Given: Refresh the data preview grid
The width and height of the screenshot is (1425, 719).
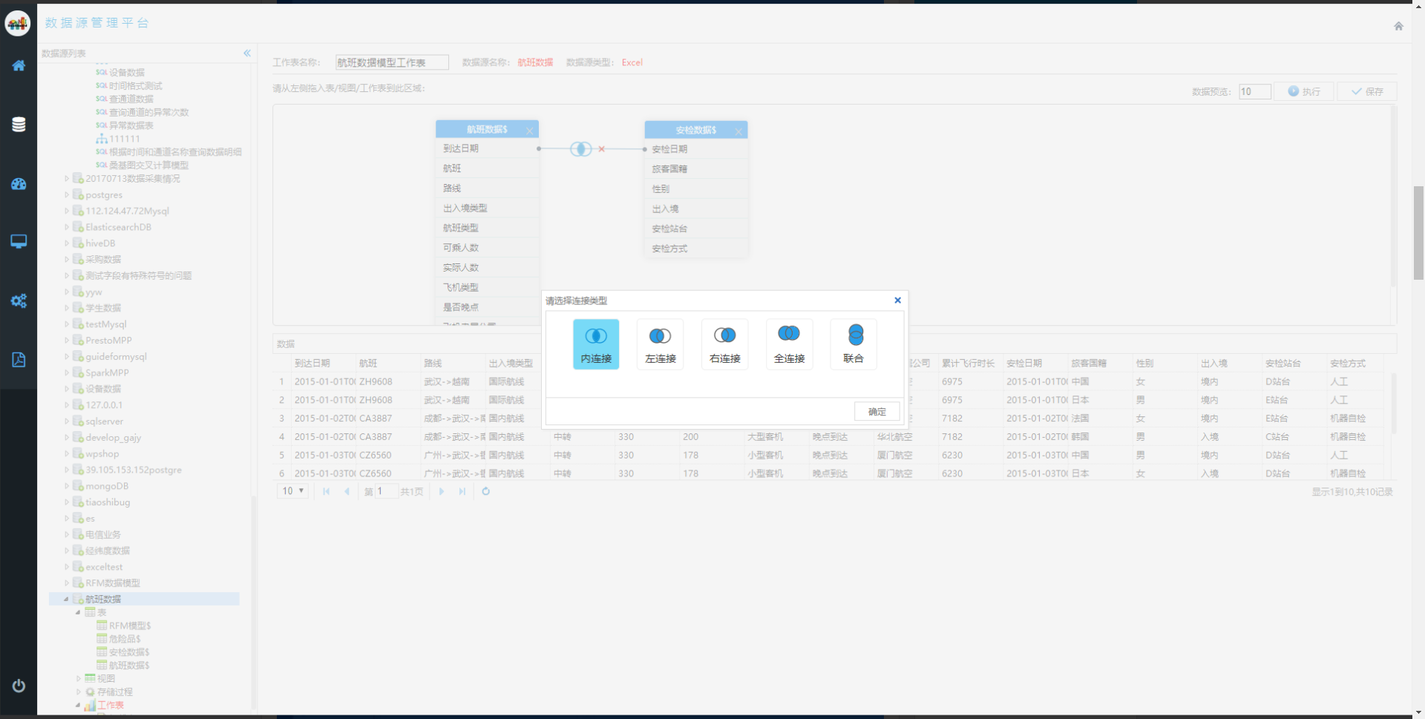Looking at the screenshot, I should coord(486,491).
